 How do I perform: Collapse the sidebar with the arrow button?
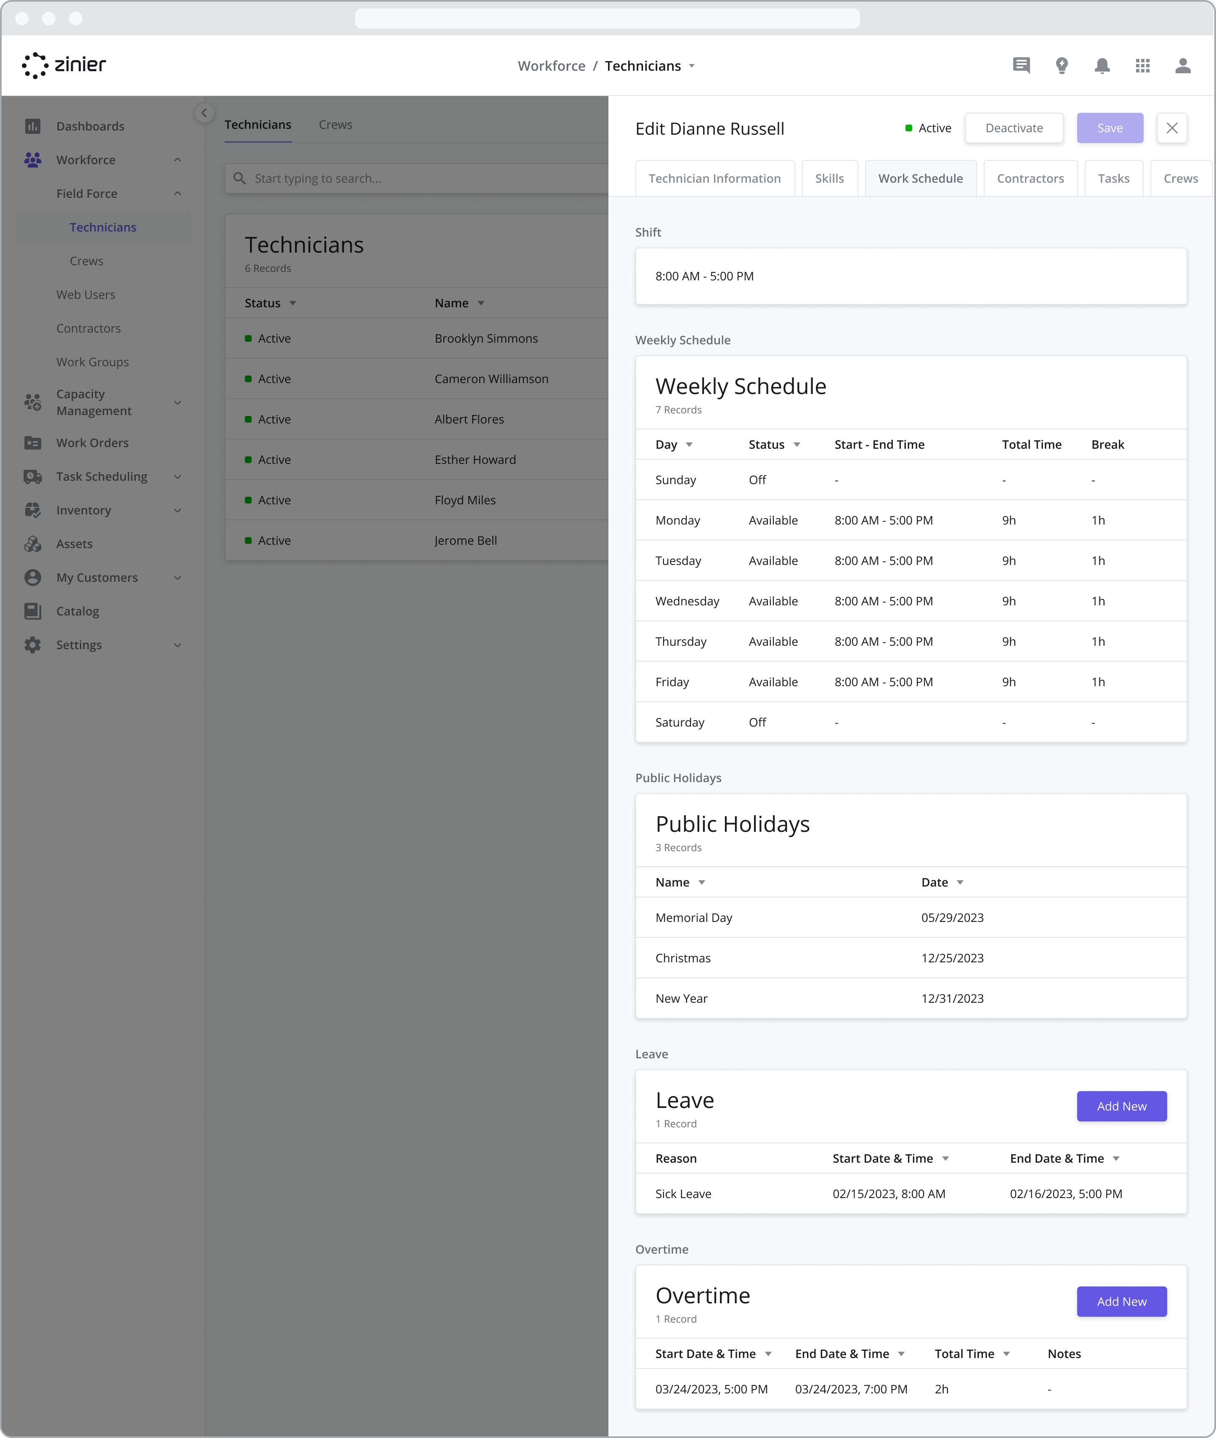[x=204, y=113]
